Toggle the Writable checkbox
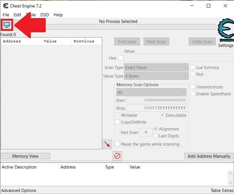Viewport: 234px width, 194px height. 117,115
